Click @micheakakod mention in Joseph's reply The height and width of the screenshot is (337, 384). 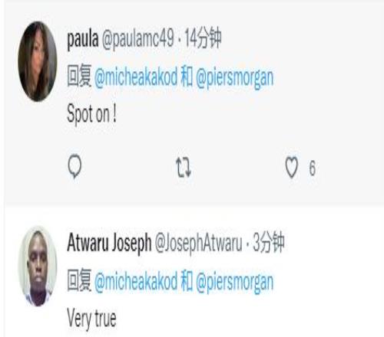coord(136,281)
